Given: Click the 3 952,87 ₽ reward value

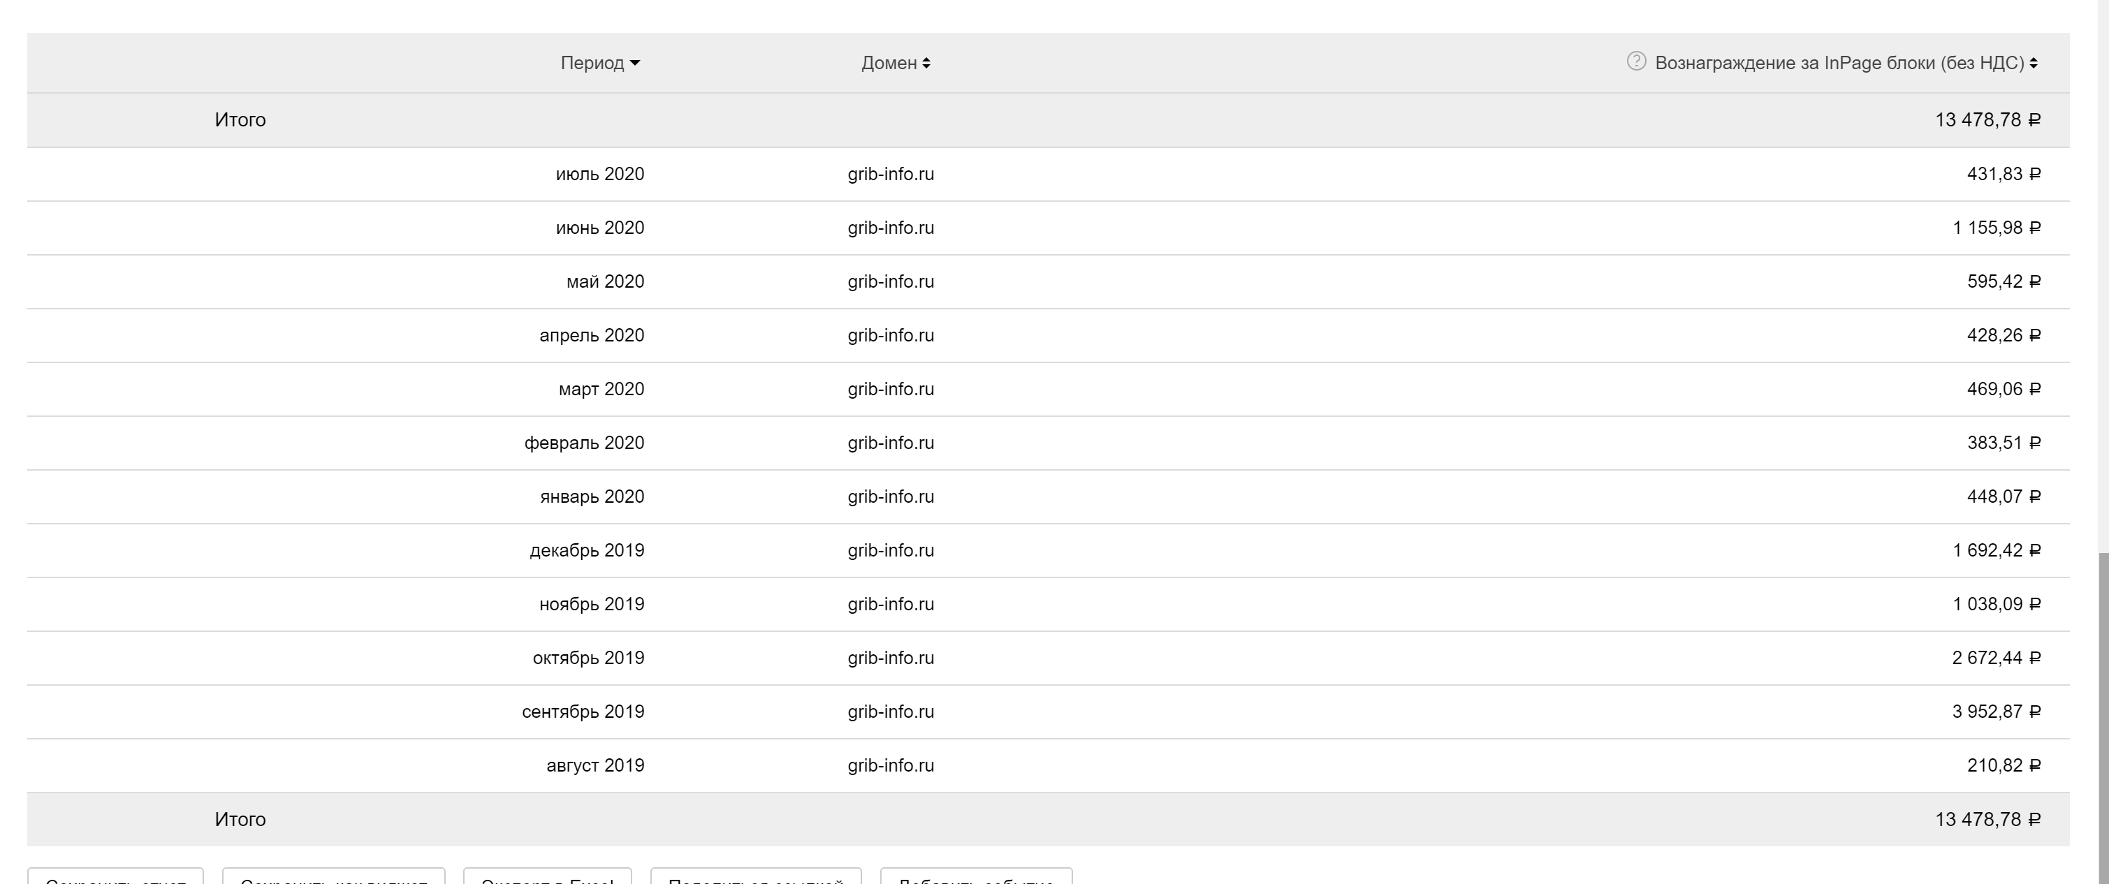Looking at the screenshot, I should [1995, 712].
